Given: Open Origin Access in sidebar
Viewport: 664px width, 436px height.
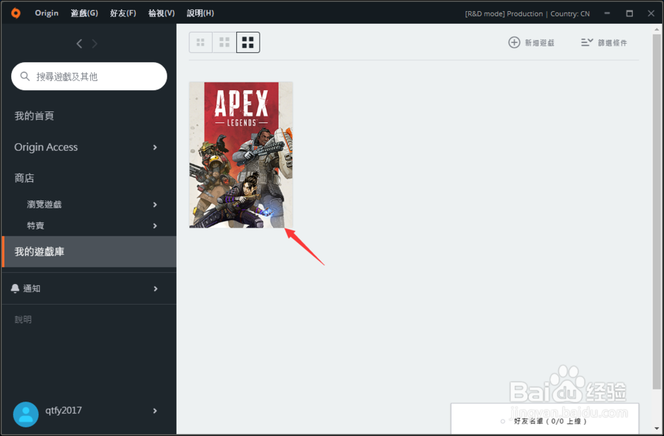Looking at the screenshot, I should 46,147.
